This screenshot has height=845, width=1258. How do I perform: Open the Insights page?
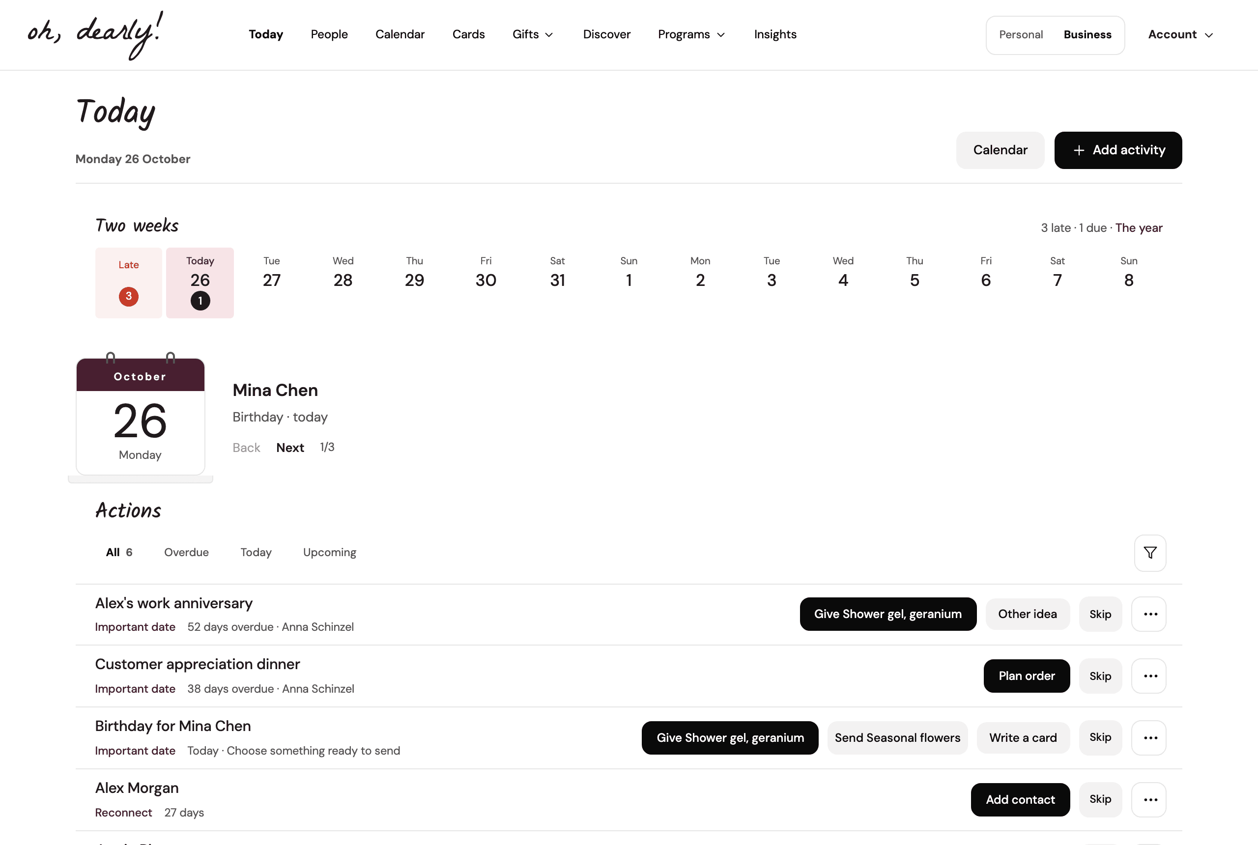774,34
